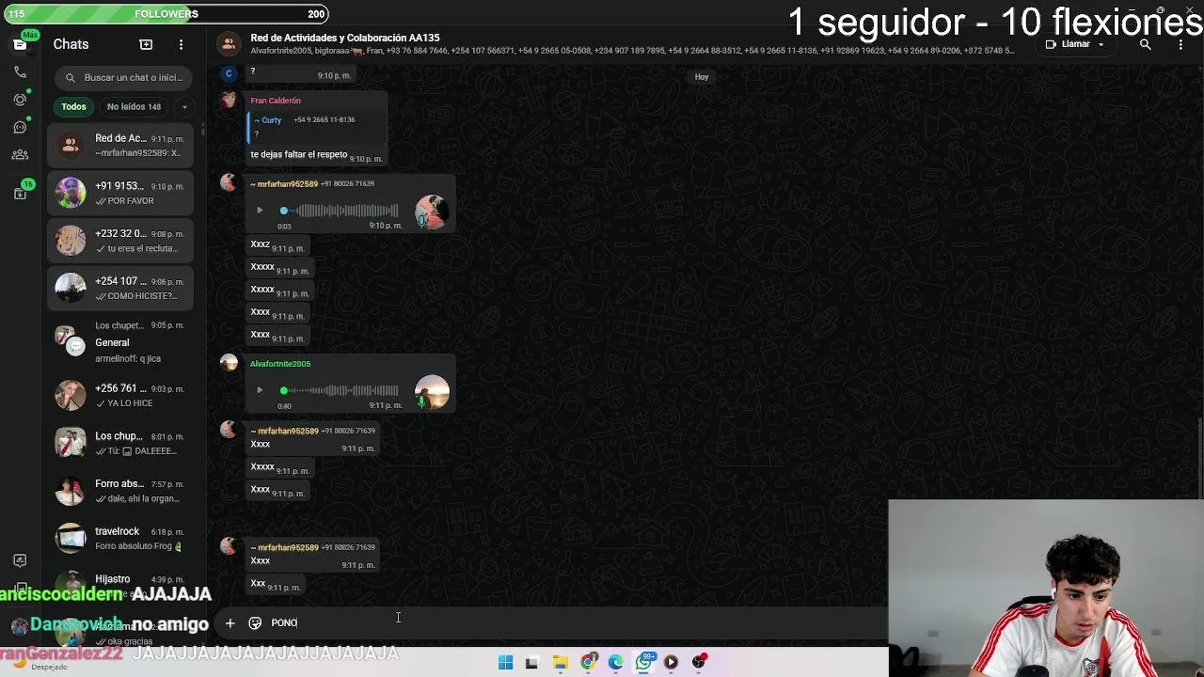The width and height of the screenshot is (1204, 677).
Task: Open the +91 9153 POR FAVOR chat
Action: click(120, 193)
